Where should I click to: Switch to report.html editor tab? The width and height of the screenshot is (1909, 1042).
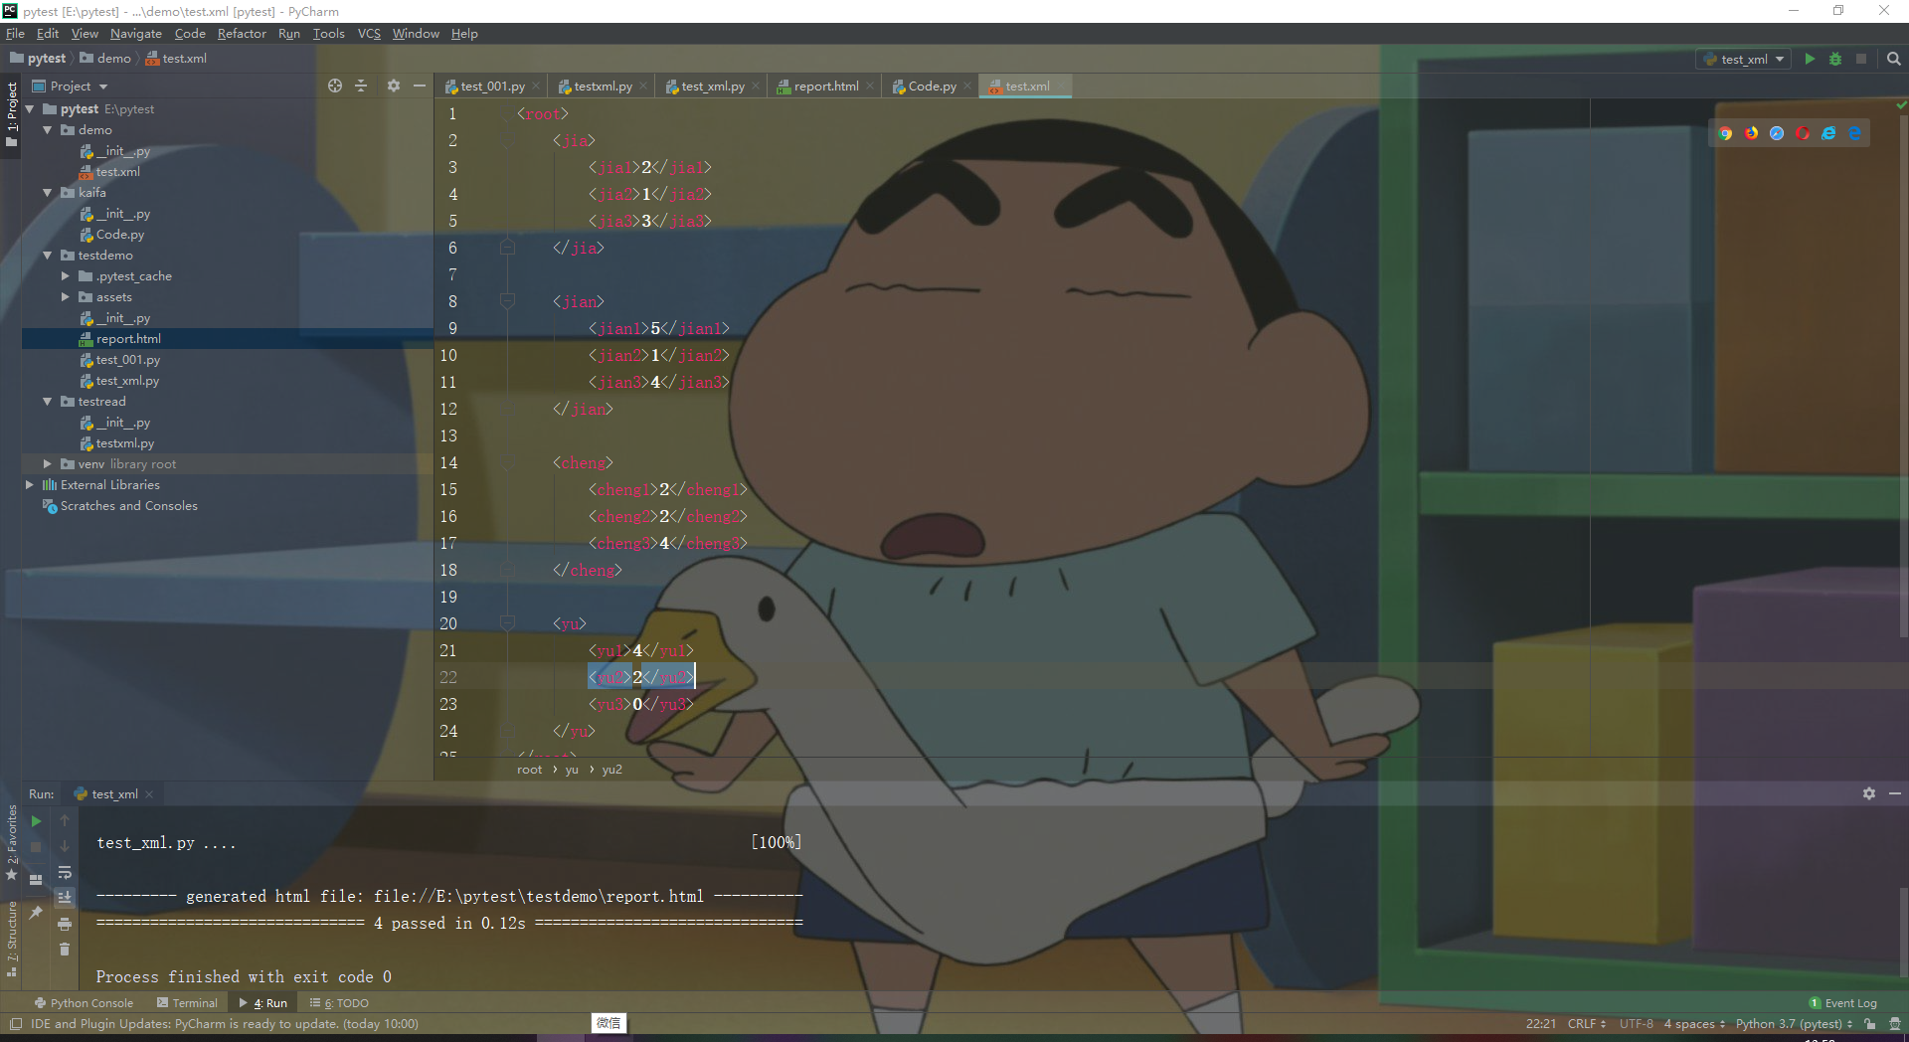tap(826, 87)
